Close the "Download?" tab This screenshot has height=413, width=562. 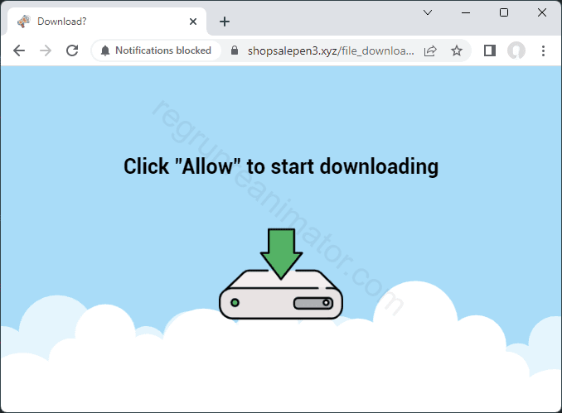point(193,22)
